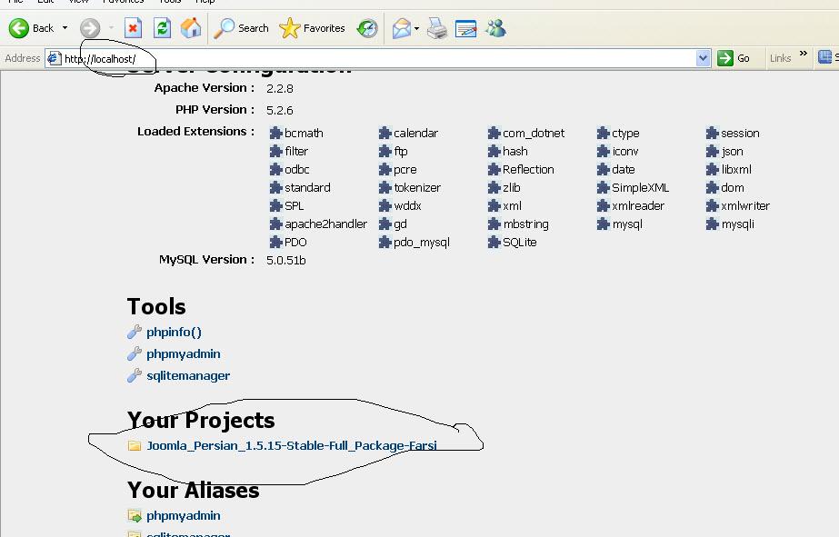The width and height of the screenshot is (839, 537).
Task: Click the puzzle icon next to apache2handler
Action: point(275,224)
